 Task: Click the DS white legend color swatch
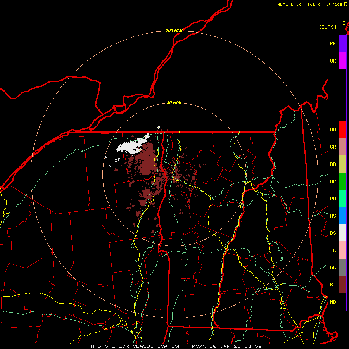pyautogui.click(x=342, y=233)
